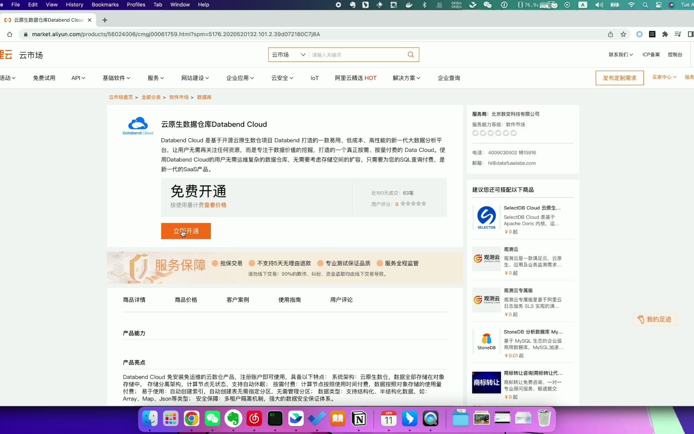Open Docker whale icon in menu bar
This screenshot has width=694, height=434.
(x=409, y=5)
